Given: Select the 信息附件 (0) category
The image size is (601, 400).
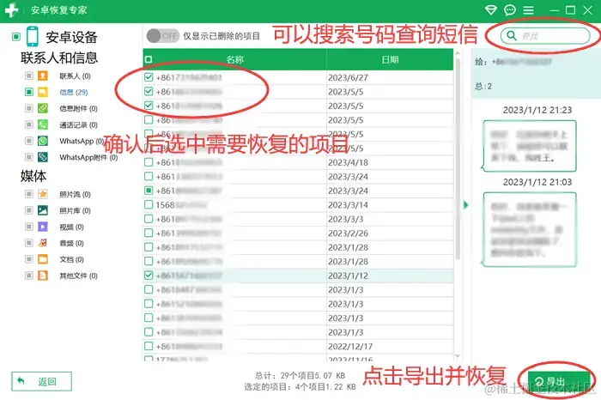Looking at the screenshot, I should click(x=78, y=108).
